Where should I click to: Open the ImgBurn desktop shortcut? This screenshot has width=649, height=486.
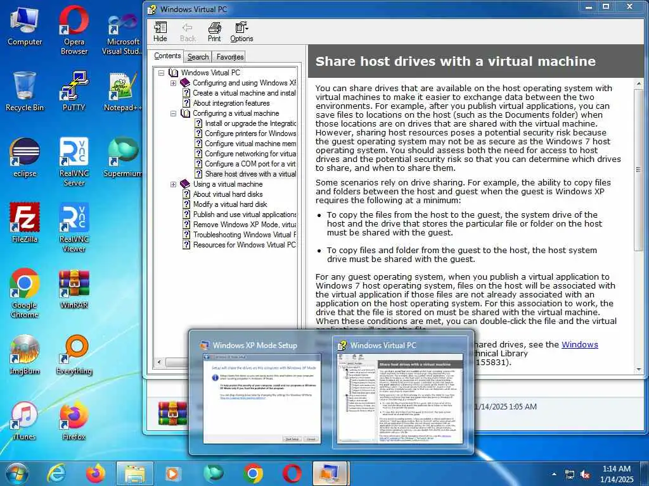click(25, 354)
